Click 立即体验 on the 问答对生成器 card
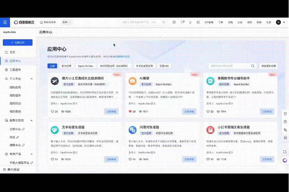The height and width of the screenshot is (192, 289). [189, 159]
